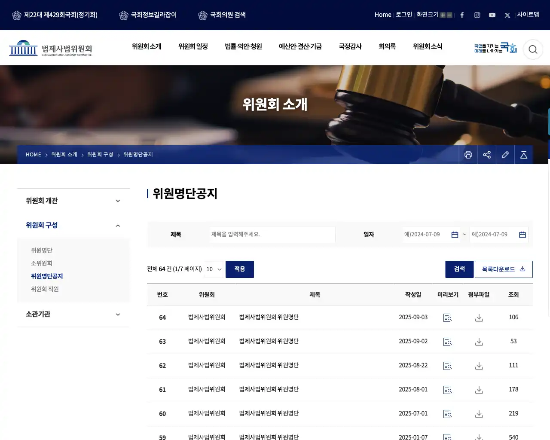550x440 pixels.
Task: Increase screen size with the plus icon
Action: (443, 15)
